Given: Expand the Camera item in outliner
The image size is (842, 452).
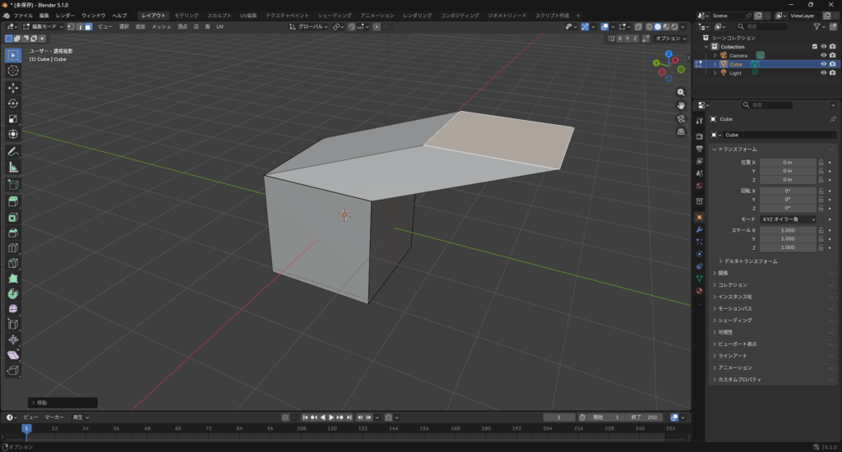Looking at the screenshot, I should [x=715, y=55].
